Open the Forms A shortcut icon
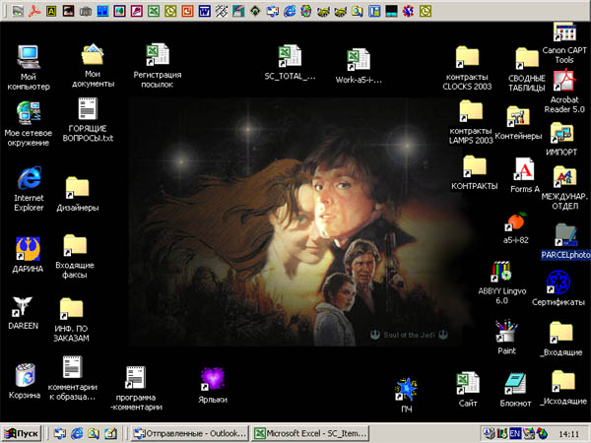 (x=524, y=169)
